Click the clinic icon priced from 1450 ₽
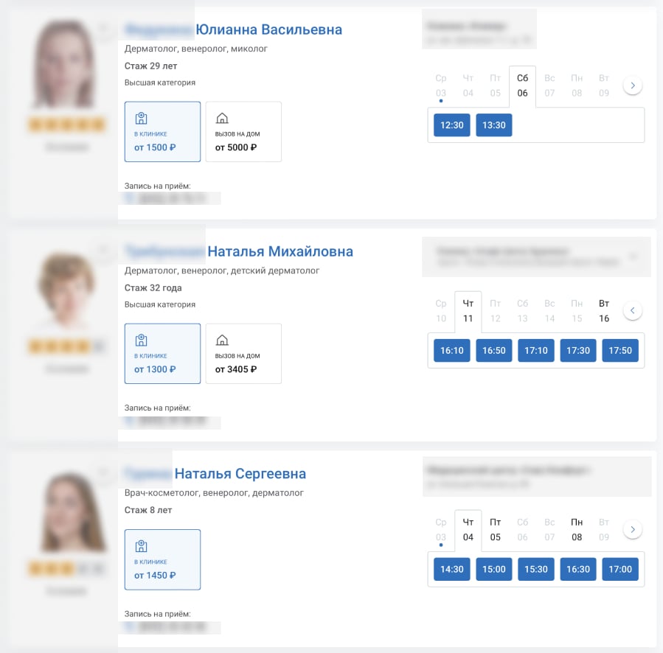Image resolution: width=663 pixels, height=653 pixels. pyautogui.click(x=142, y=546)
